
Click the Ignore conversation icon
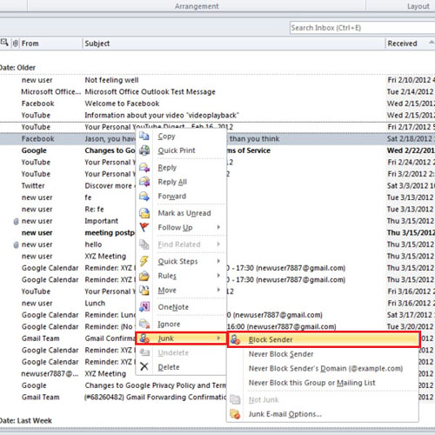pos(144,324)
